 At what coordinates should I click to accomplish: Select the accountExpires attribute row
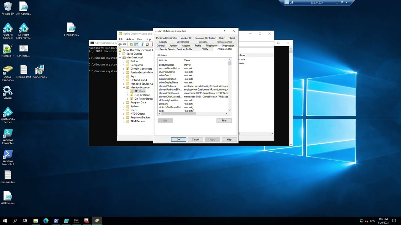[166, 65]
